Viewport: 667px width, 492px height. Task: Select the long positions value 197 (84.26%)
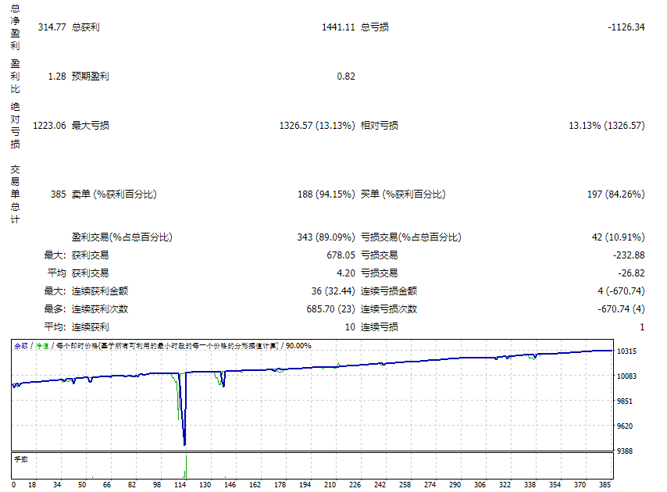coord(615,194)
